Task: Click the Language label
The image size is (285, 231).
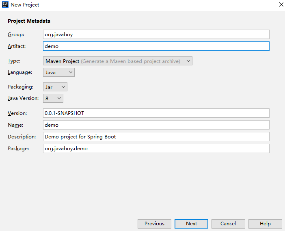Action: pyautogui.click(x=20, y=72)
